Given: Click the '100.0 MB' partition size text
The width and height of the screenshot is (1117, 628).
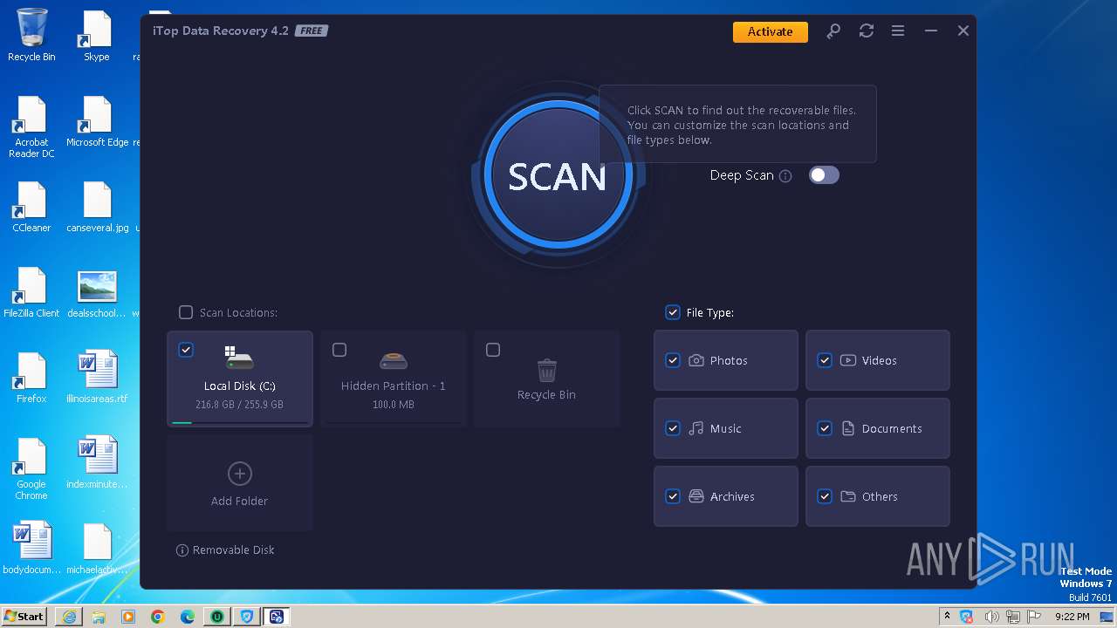Looking at the screenshot, I should 394,405.
